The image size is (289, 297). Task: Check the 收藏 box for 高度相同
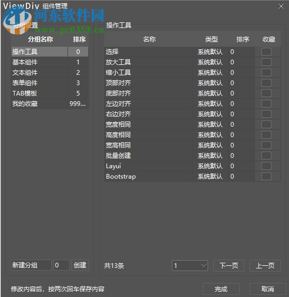pyautogui.click(x=266, y=135)
